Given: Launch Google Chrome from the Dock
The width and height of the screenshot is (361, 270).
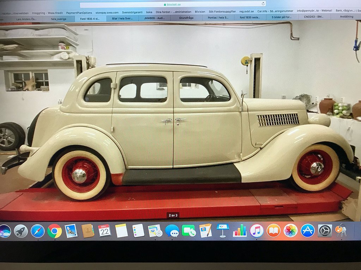Looking at the screenshot, I should tap(54, 231).
